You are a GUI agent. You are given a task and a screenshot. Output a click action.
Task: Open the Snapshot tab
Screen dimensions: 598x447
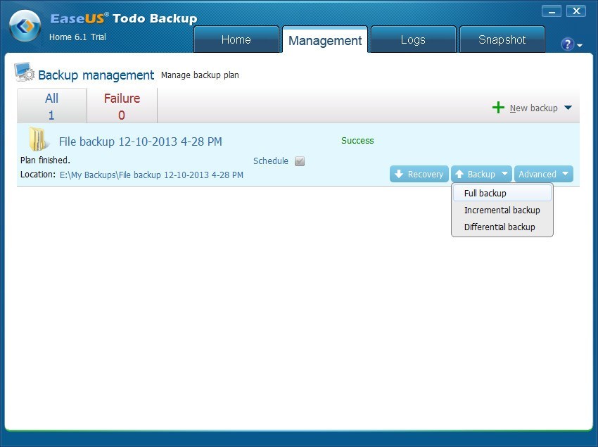point(502,39)
